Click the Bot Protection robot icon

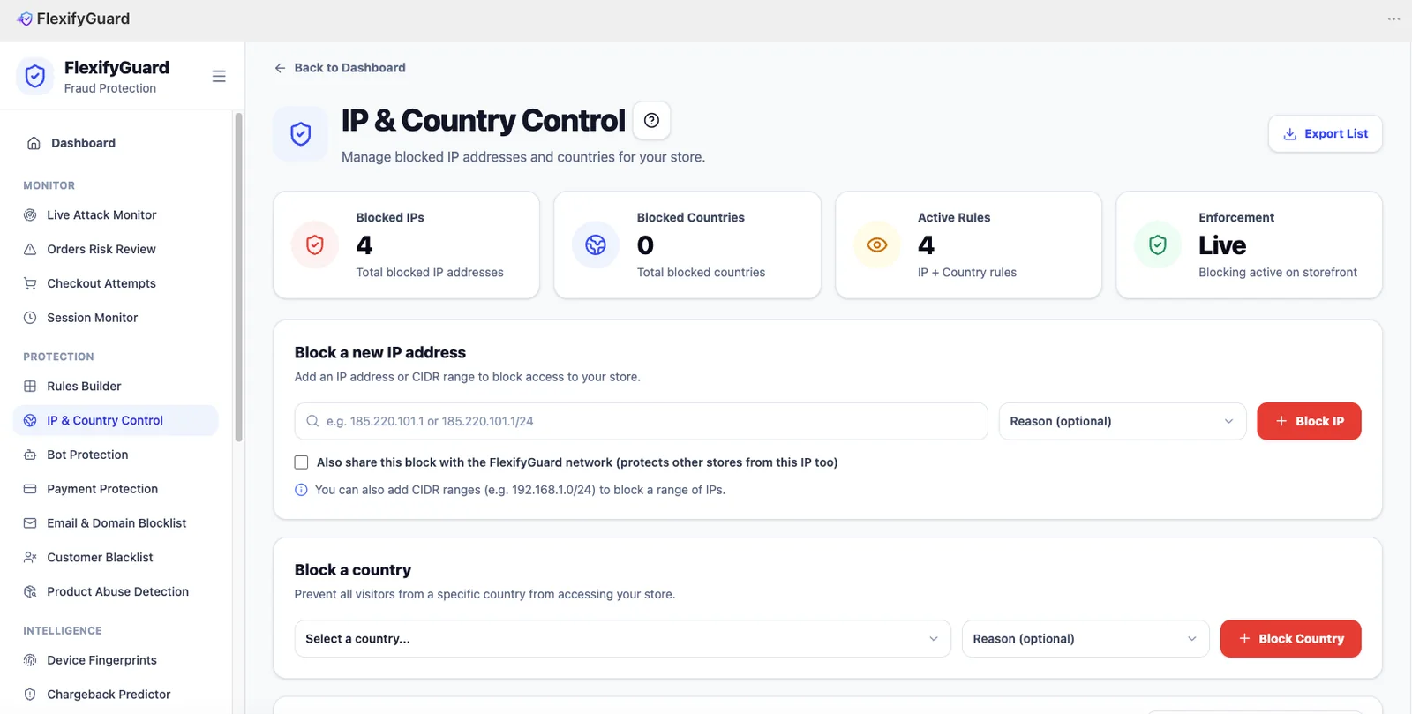click(x=30, y=455)
